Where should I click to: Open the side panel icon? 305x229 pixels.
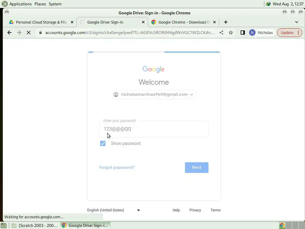(242, 33)
